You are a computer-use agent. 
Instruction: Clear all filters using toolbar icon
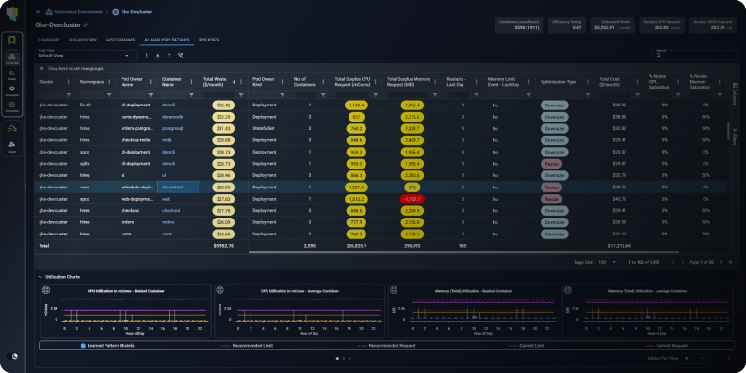pos(180,56)
